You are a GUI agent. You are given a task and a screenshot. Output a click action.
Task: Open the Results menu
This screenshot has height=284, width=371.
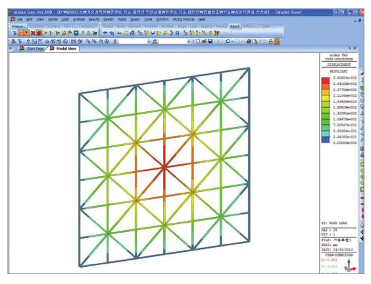(x=94, y=19)
